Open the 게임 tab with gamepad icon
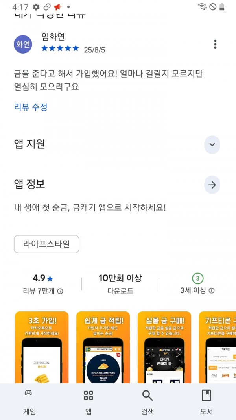 pos(29,402)
